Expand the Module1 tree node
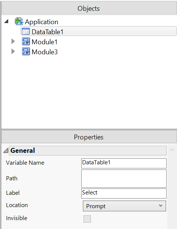Image resolution: width=177 pixels, height=229 pixels. pos(13,42)
